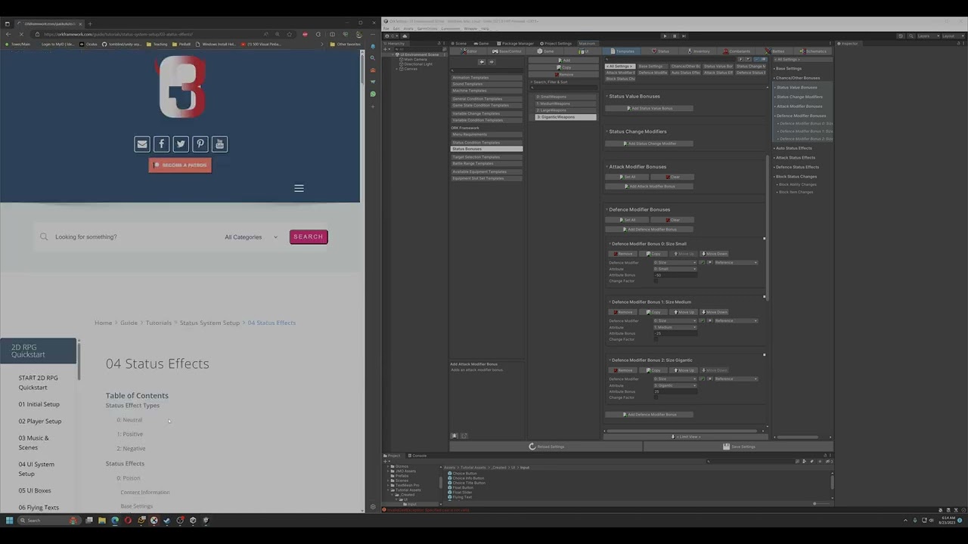
Task: Click the Makinom back-arrow navigation button
Action: click(482, 62)
